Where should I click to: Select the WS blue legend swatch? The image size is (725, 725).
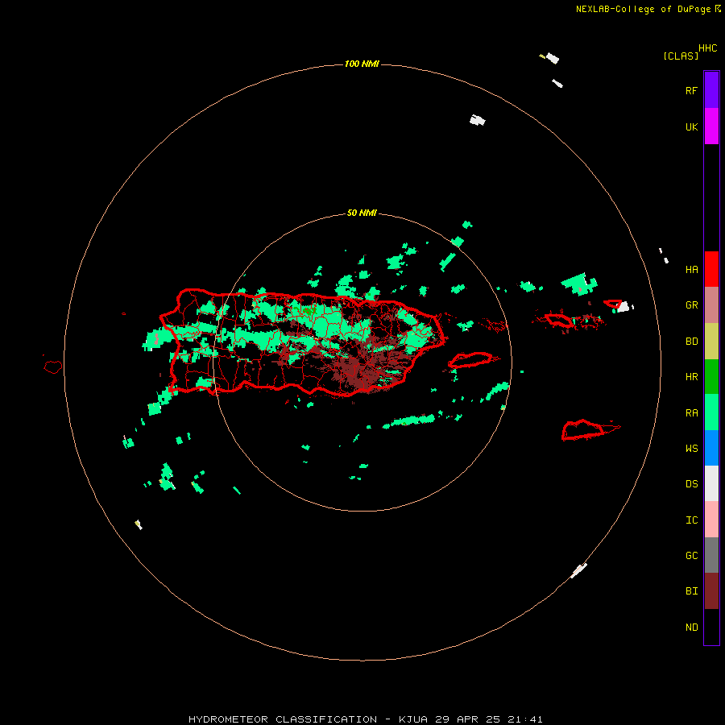711,448
